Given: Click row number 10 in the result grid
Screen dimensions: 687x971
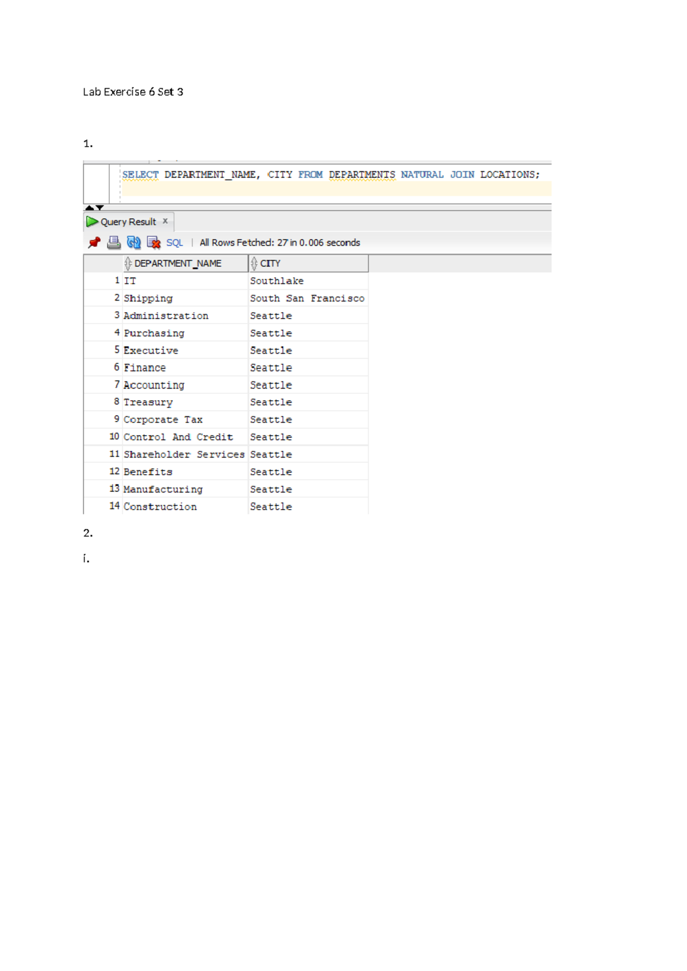Looking at the screenshot, I should [114, 437].
